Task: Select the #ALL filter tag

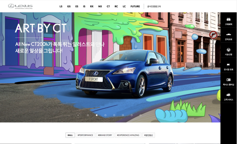Action: coord(70,135)
